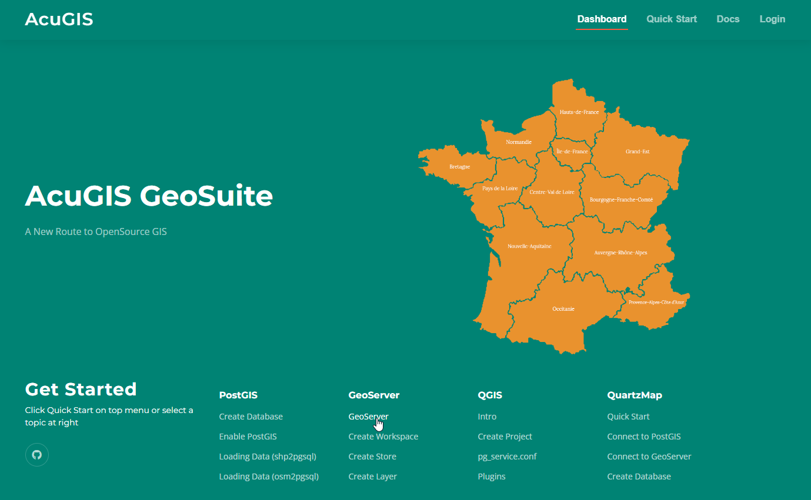
Task: Open the Dashboard nav tab
Action: click(602, 19)
